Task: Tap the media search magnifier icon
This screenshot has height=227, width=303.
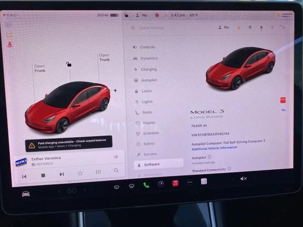Action: [116, 170]
